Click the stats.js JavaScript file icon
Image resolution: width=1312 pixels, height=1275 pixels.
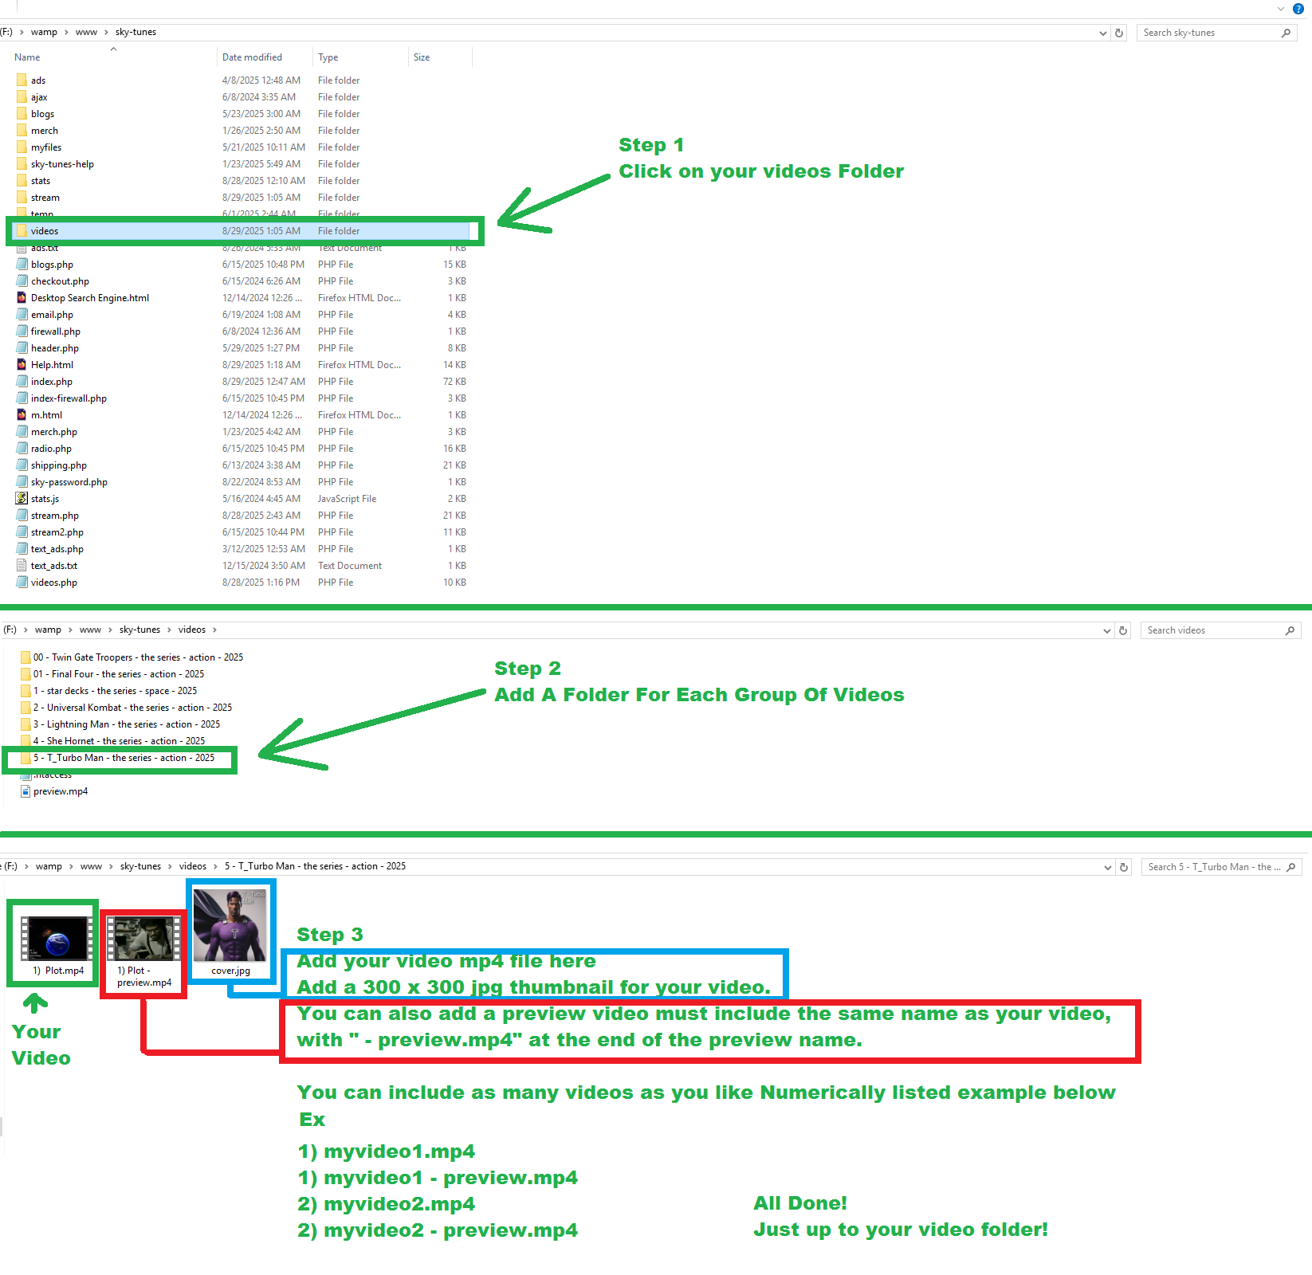point(22,499)
